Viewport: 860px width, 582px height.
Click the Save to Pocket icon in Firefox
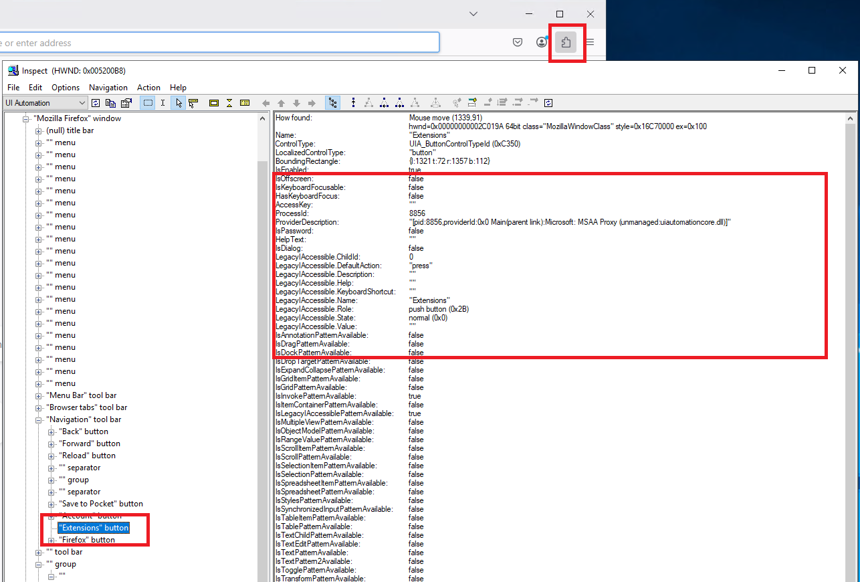pos(518,43)
